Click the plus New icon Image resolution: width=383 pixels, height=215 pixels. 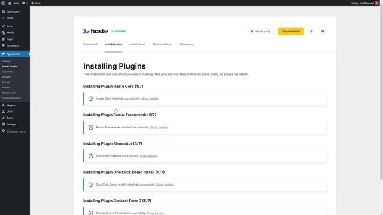tap(32, 3)
